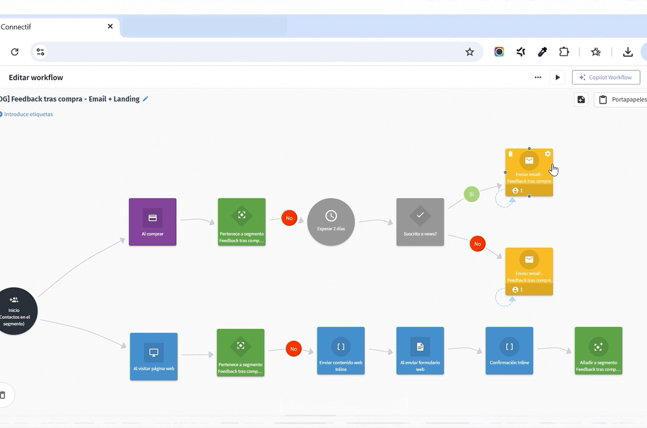This screenshot has height=428, width=647.
Task: Open the colorful circle browser extension
Action: 499,52
